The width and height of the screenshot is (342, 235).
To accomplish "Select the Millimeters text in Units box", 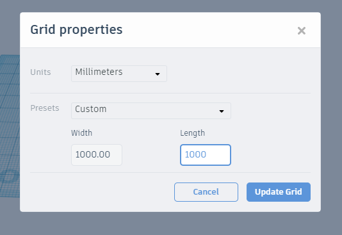I will point(99,72).
